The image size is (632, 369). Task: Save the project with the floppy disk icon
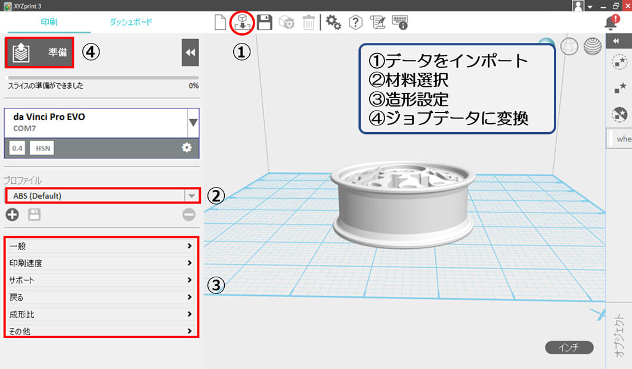click(x=264, y=23)
